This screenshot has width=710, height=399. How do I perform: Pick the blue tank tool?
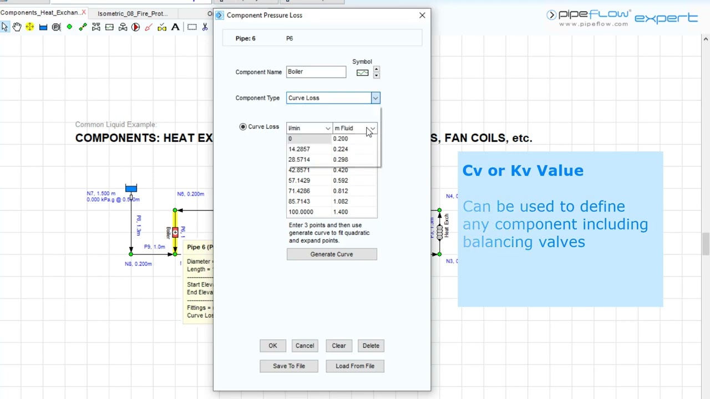point(43,27)
